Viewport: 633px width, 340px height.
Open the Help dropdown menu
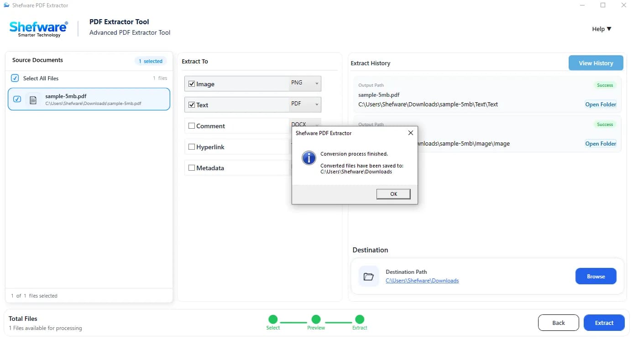(602, 29)
